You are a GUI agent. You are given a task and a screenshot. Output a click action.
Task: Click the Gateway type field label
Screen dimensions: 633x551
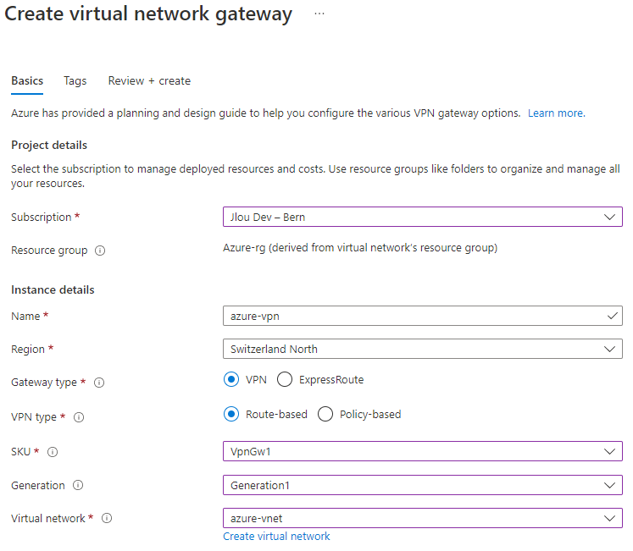tap(44, 383)
